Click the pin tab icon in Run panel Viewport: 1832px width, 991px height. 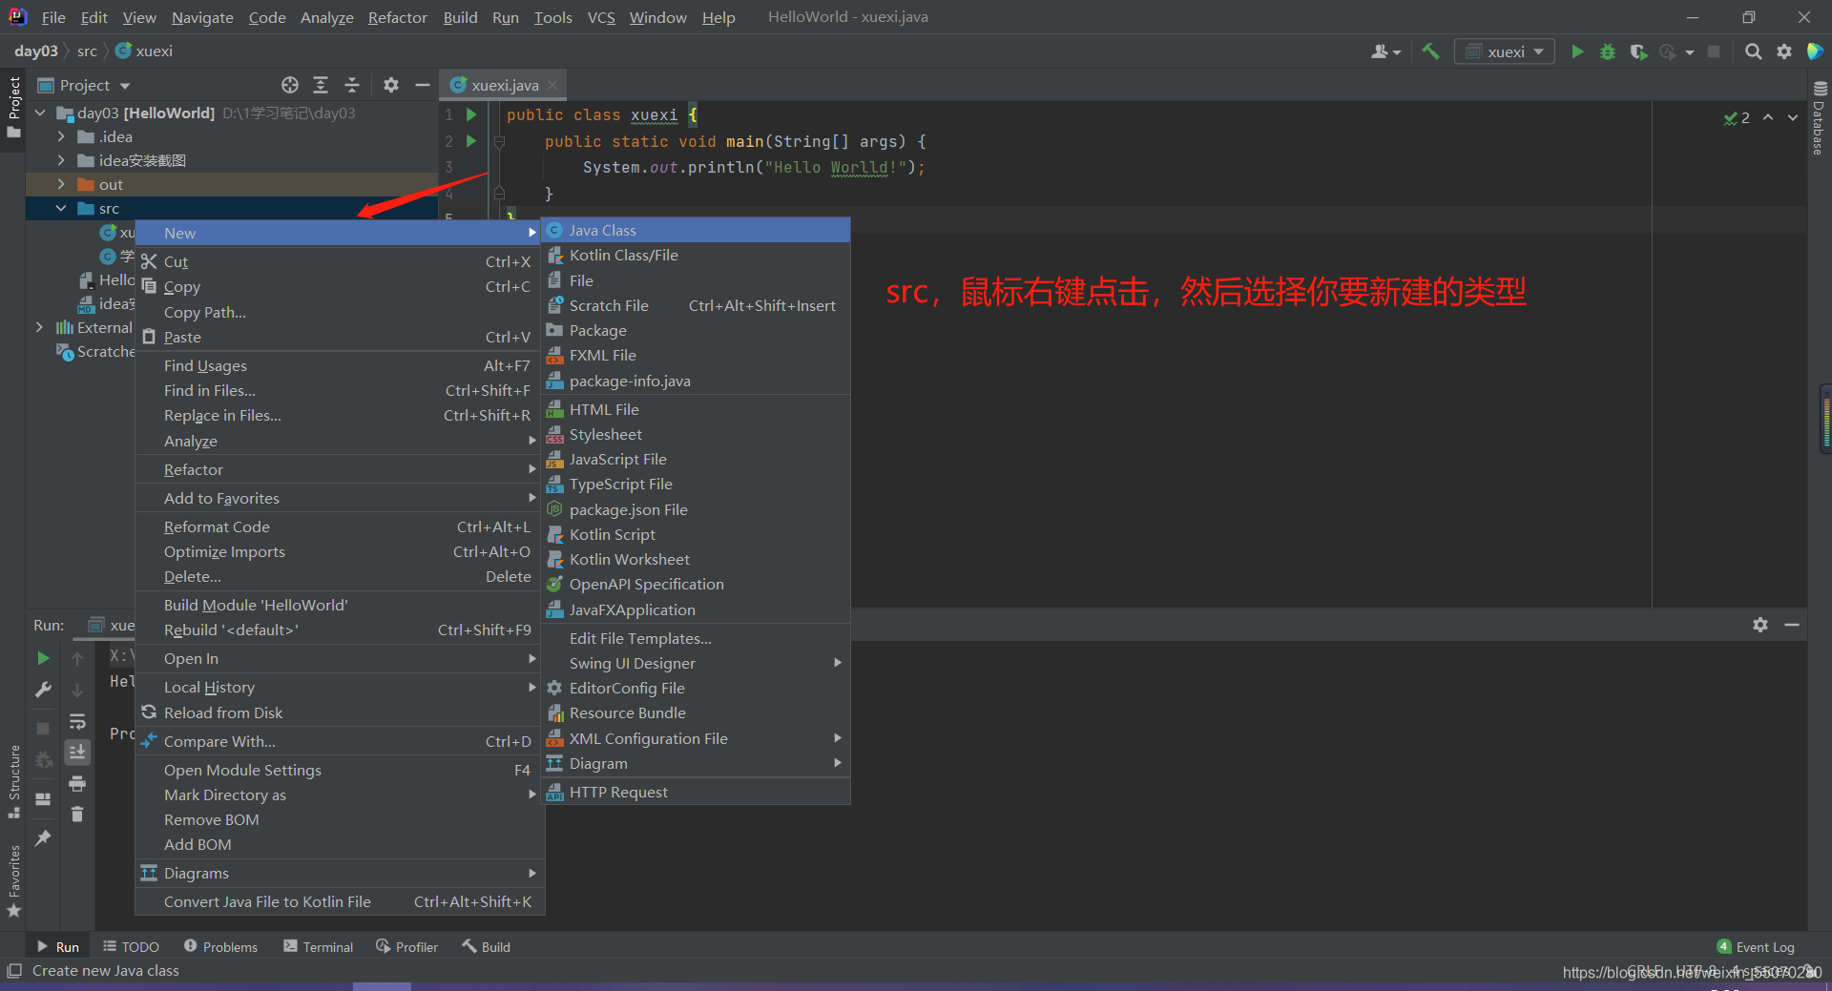click(x=43, y=838)
